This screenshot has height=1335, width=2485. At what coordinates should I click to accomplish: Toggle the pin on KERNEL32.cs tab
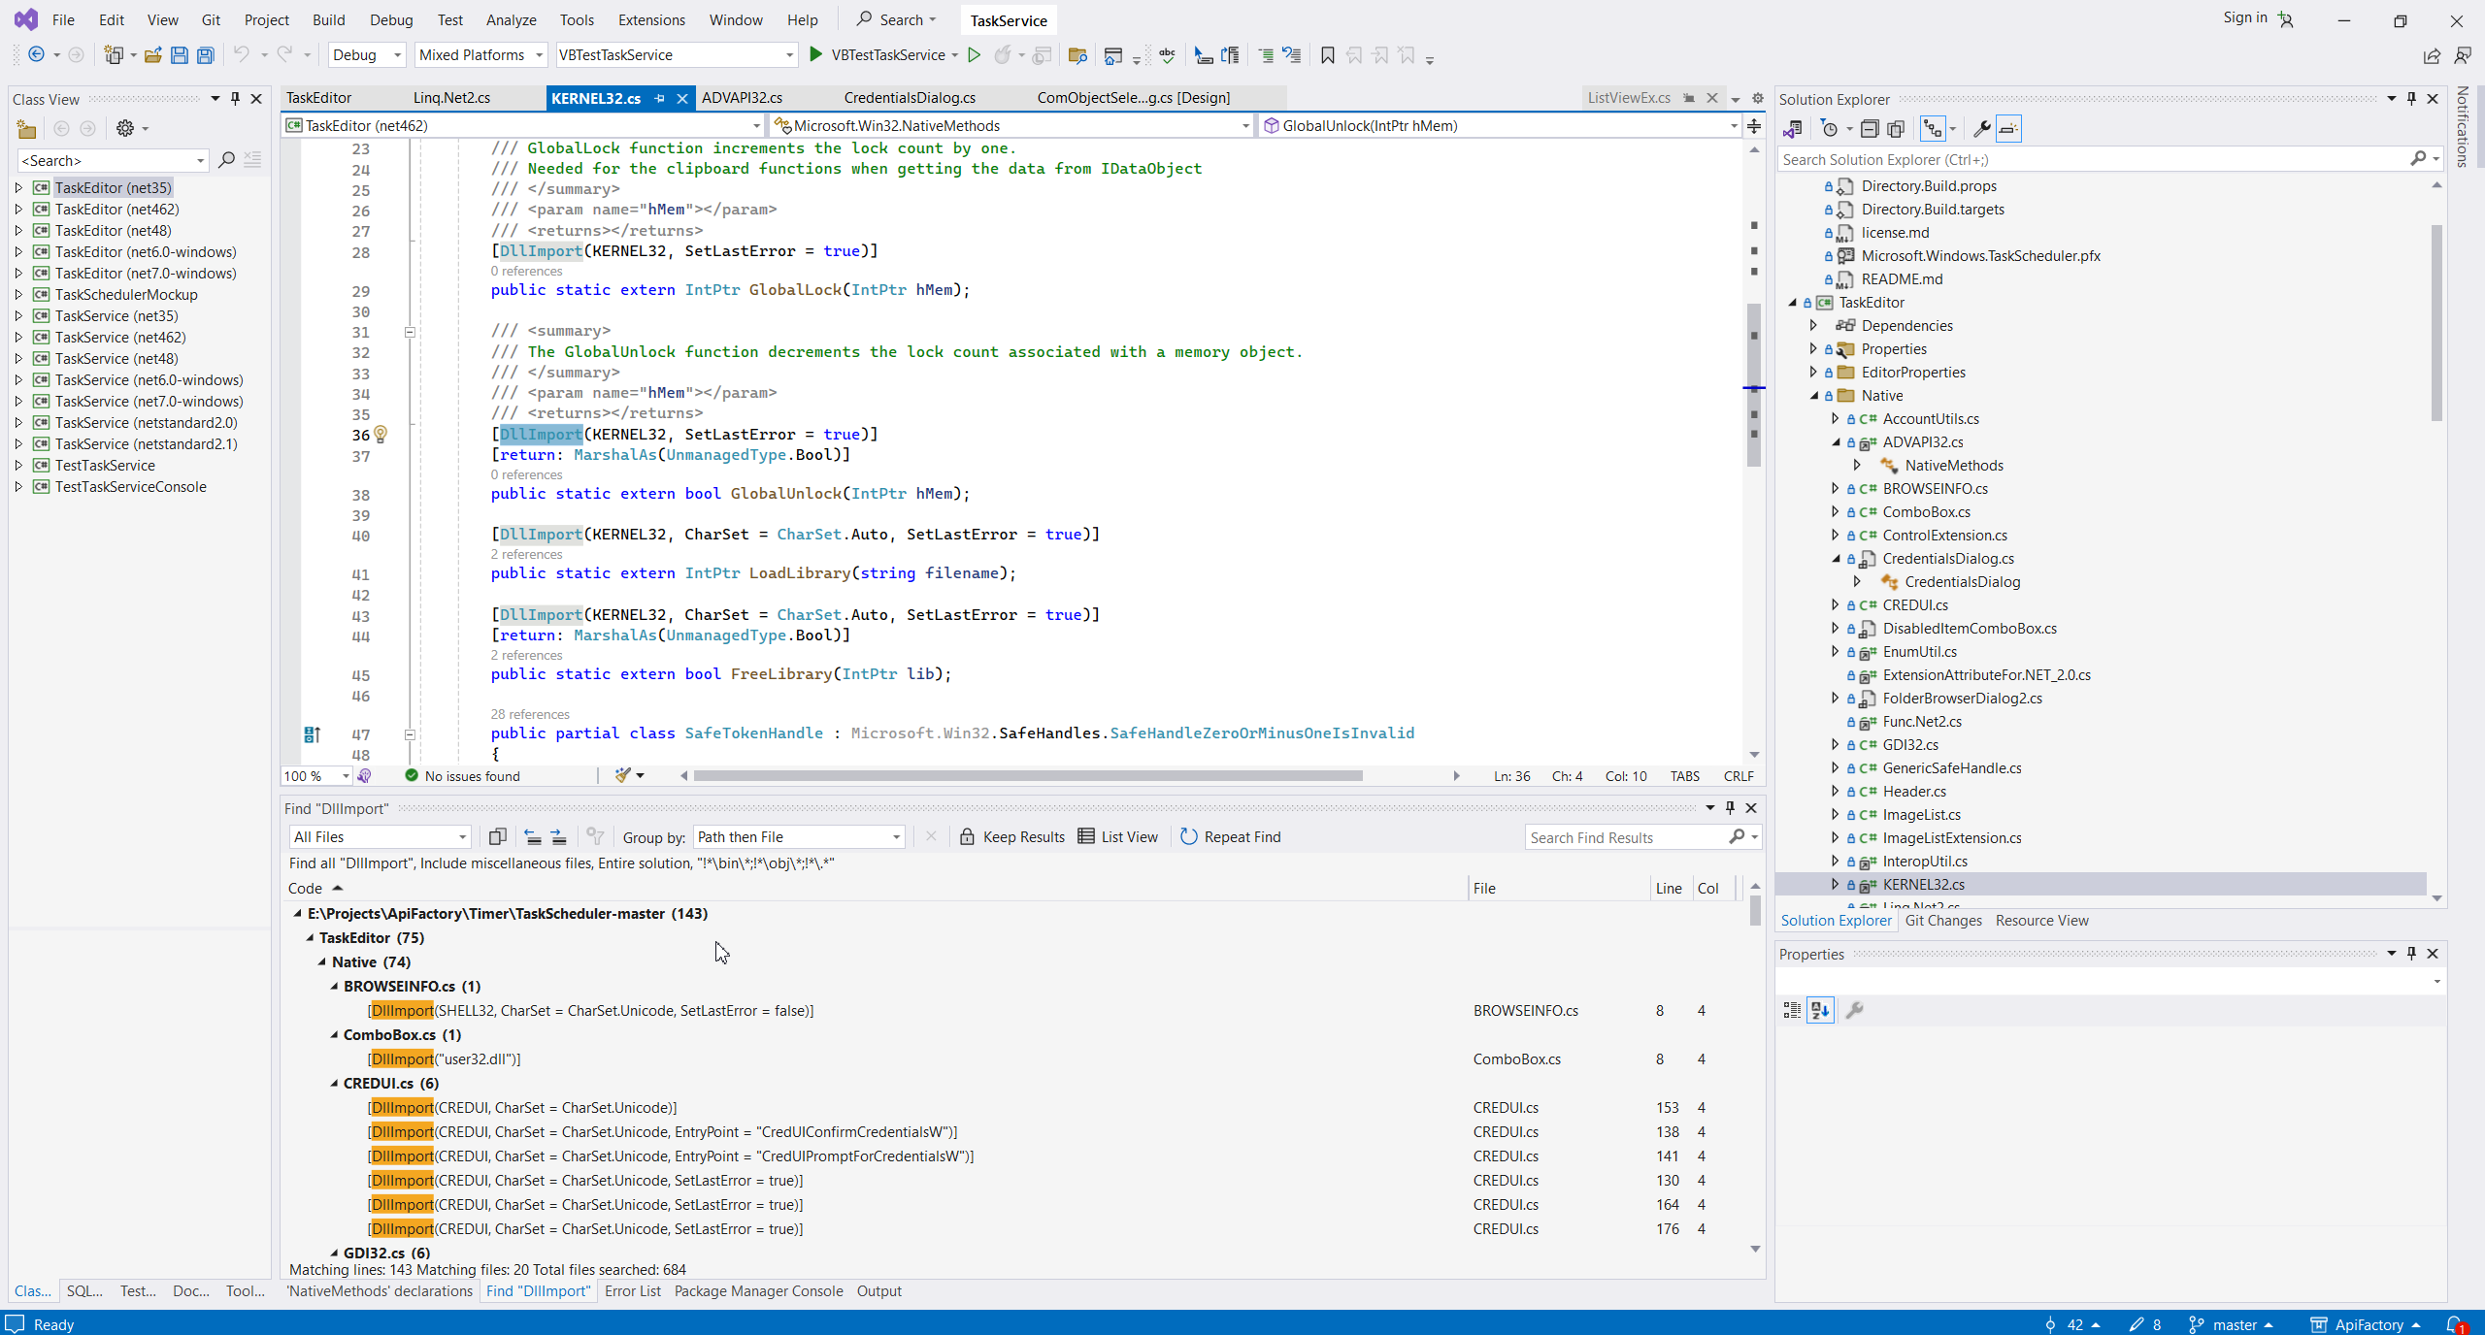(x=660, y=98)
